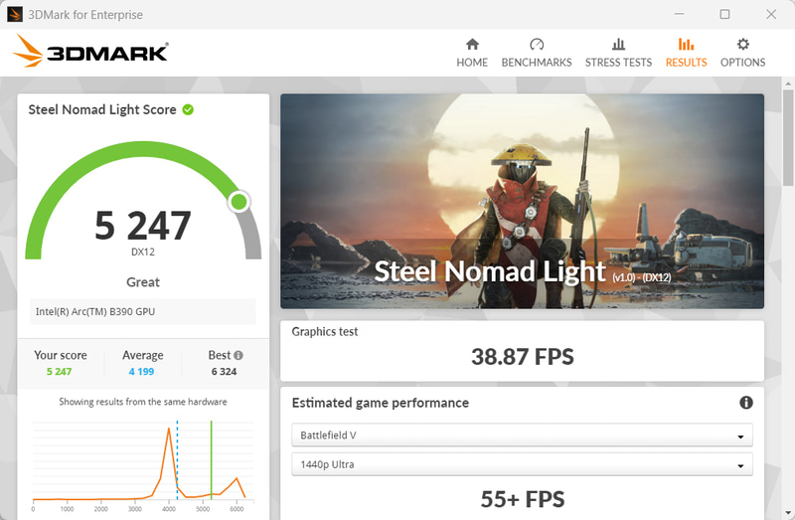Click the green your-score line in chart
This screenshot has width=795, height=520.
(211, 460)
